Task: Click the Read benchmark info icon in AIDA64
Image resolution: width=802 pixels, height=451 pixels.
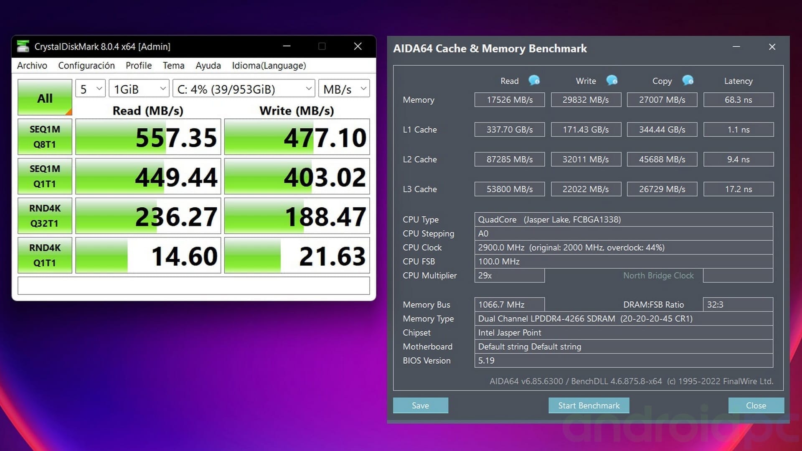Action: click(x=534, y=80)
